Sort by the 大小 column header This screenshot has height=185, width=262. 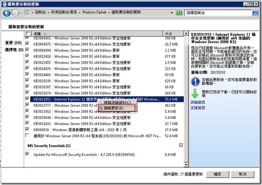click(x=173, y=34)
